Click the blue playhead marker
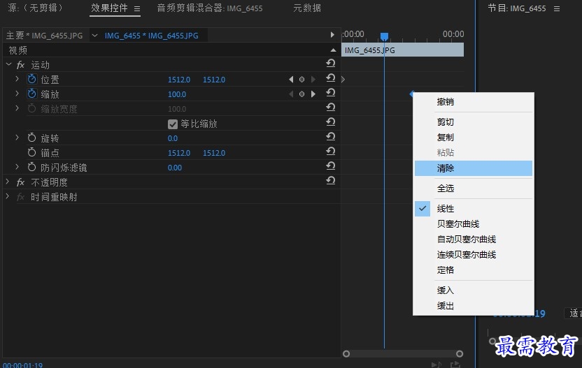 (x=384, y=36)
